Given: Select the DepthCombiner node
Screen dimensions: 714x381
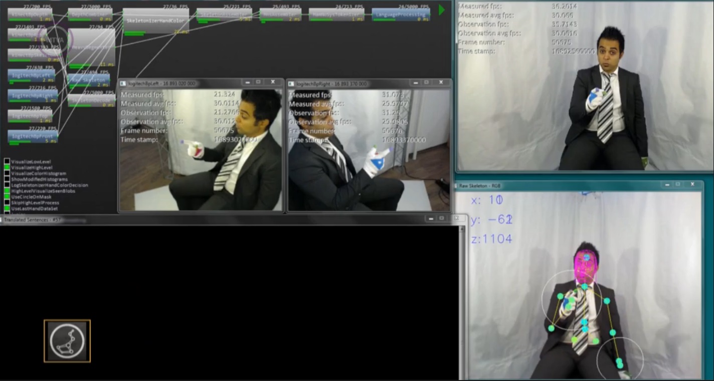Looking at the screenshot, I should point(90,15).
